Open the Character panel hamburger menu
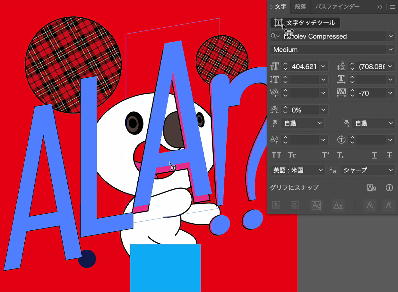This screenshot has width=398, height=292. [392, 7]
